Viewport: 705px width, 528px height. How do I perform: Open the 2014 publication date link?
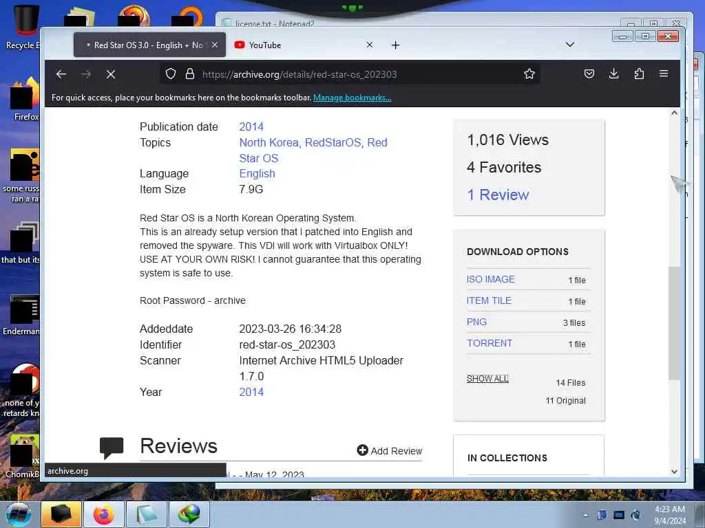pyautogui.click(x=251, y=126)
